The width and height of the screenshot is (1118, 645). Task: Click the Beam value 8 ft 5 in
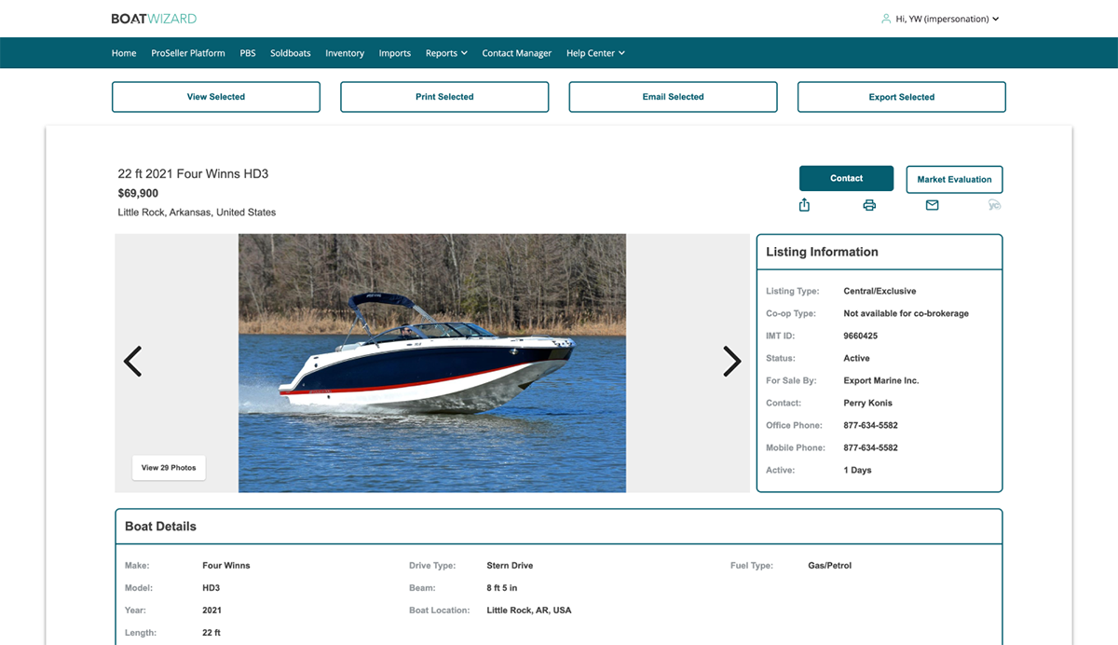502,588
